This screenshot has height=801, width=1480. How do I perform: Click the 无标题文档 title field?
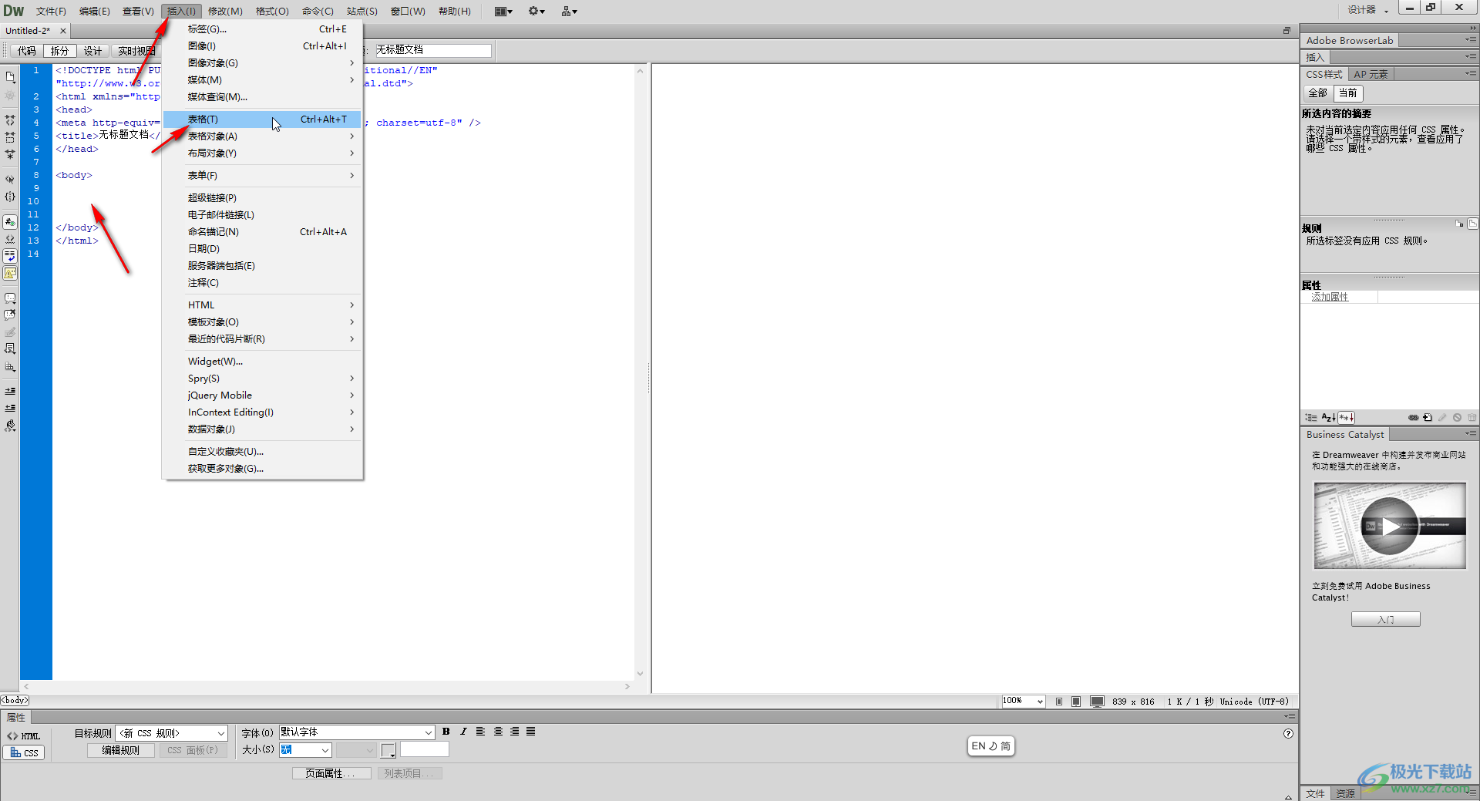tap(432, 50)
